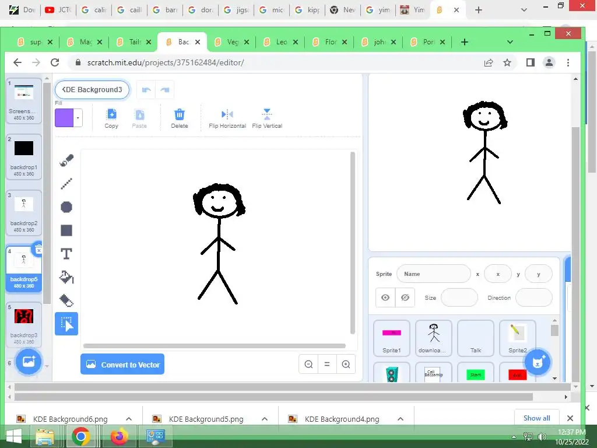Select the Circle tool
This screenshot has height=448, width=597.
click(x=66, y=207)
